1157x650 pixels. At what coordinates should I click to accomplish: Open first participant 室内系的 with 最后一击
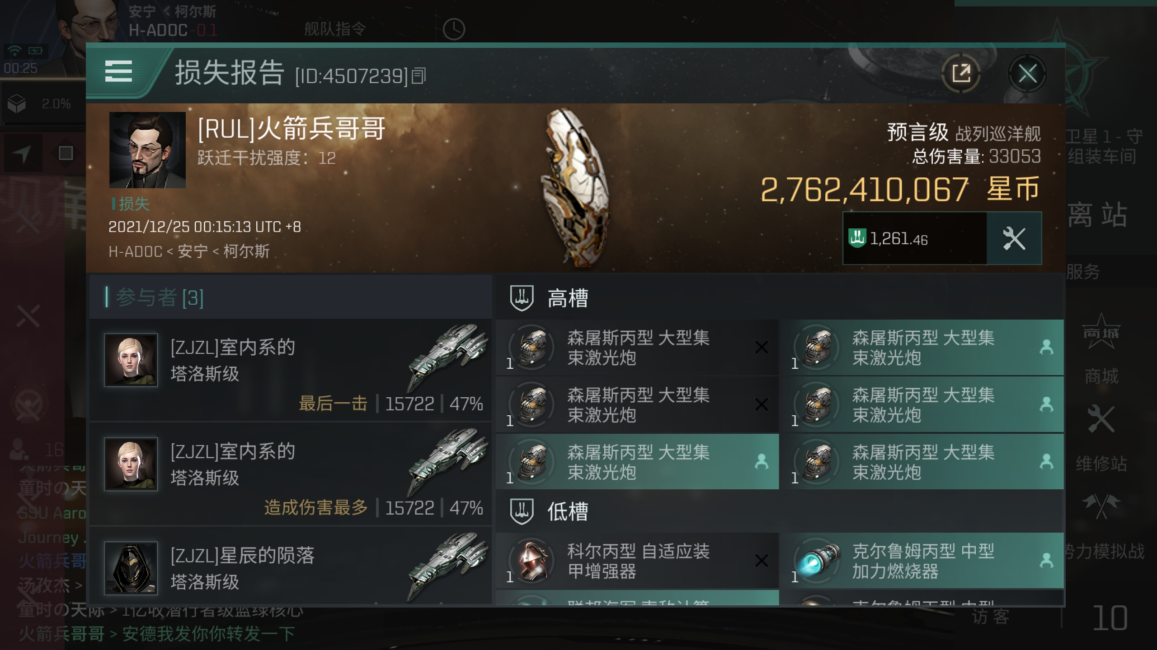(291, 370)
